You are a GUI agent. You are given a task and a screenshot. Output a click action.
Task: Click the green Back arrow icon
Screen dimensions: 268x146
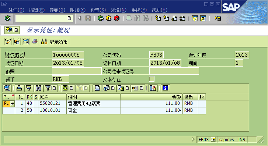coord(101,18)
